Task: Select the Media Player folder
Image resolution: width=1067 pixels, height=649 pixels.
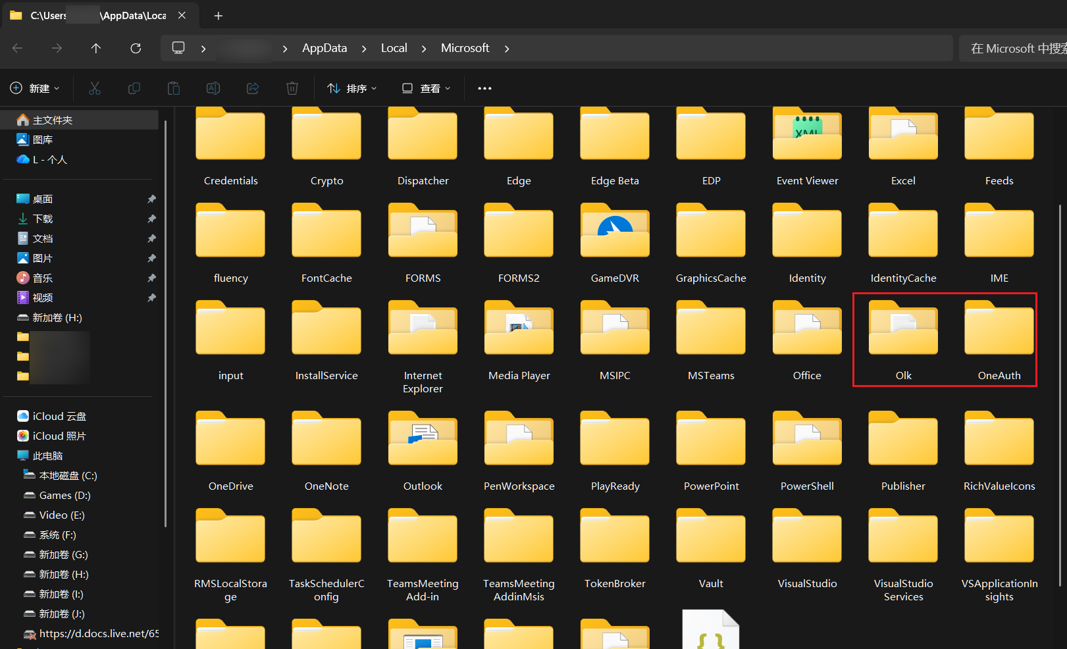Action: [x=519, y=341]
